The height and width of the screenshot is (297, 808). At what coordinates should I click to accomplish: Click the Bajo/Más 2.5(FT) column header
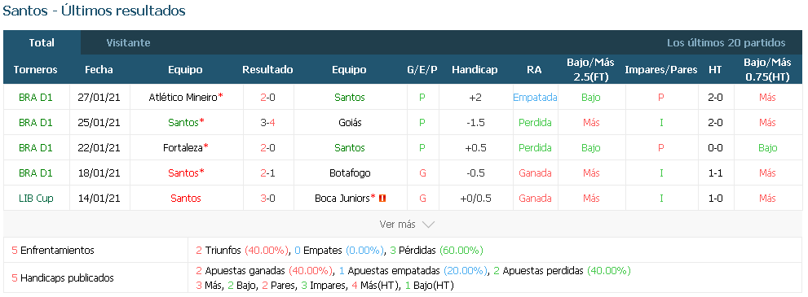tap(590, 69)
